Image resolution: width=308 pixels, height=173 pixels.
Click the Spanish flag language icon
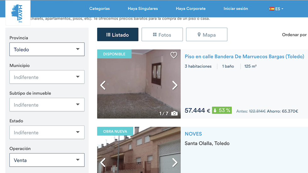(x=272, y=9)
